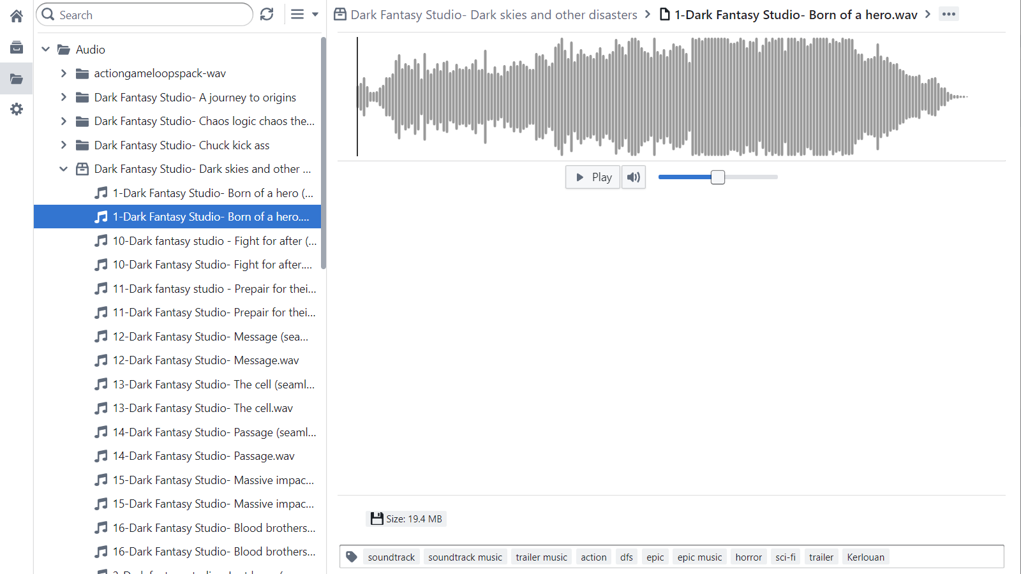Click the audio waveform to seek
Screen dimensions: 1021x574
(x=664, y=96)
